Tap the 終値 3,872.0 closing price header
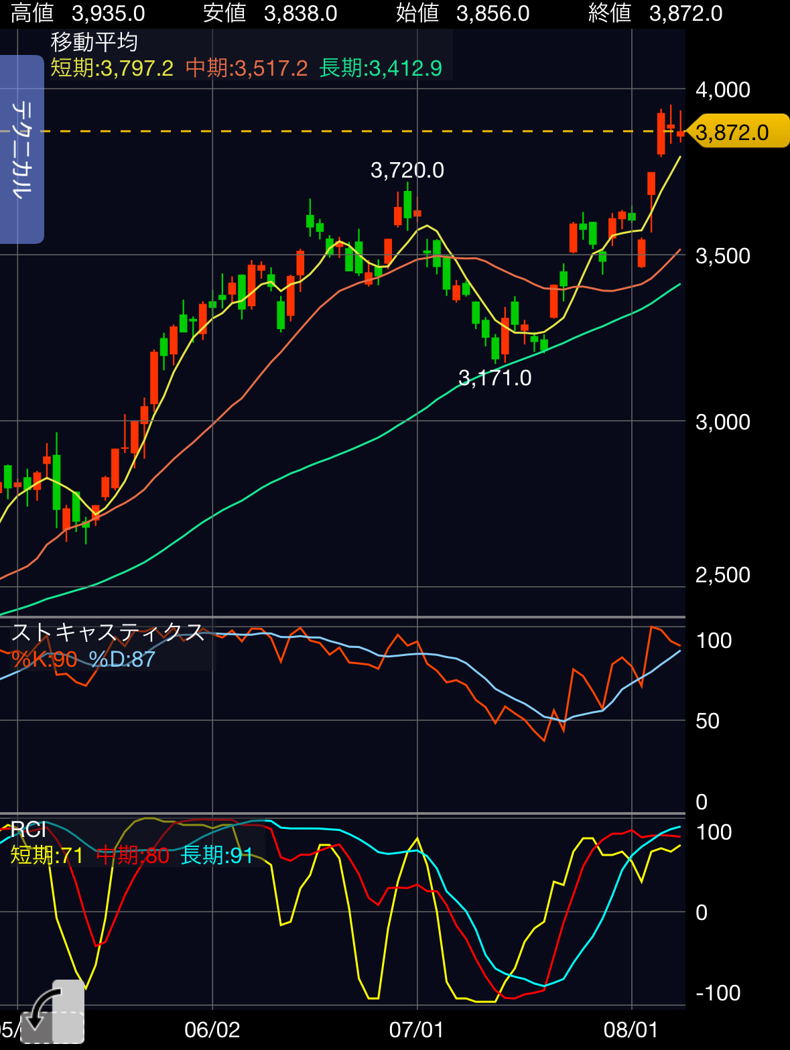 655,13
